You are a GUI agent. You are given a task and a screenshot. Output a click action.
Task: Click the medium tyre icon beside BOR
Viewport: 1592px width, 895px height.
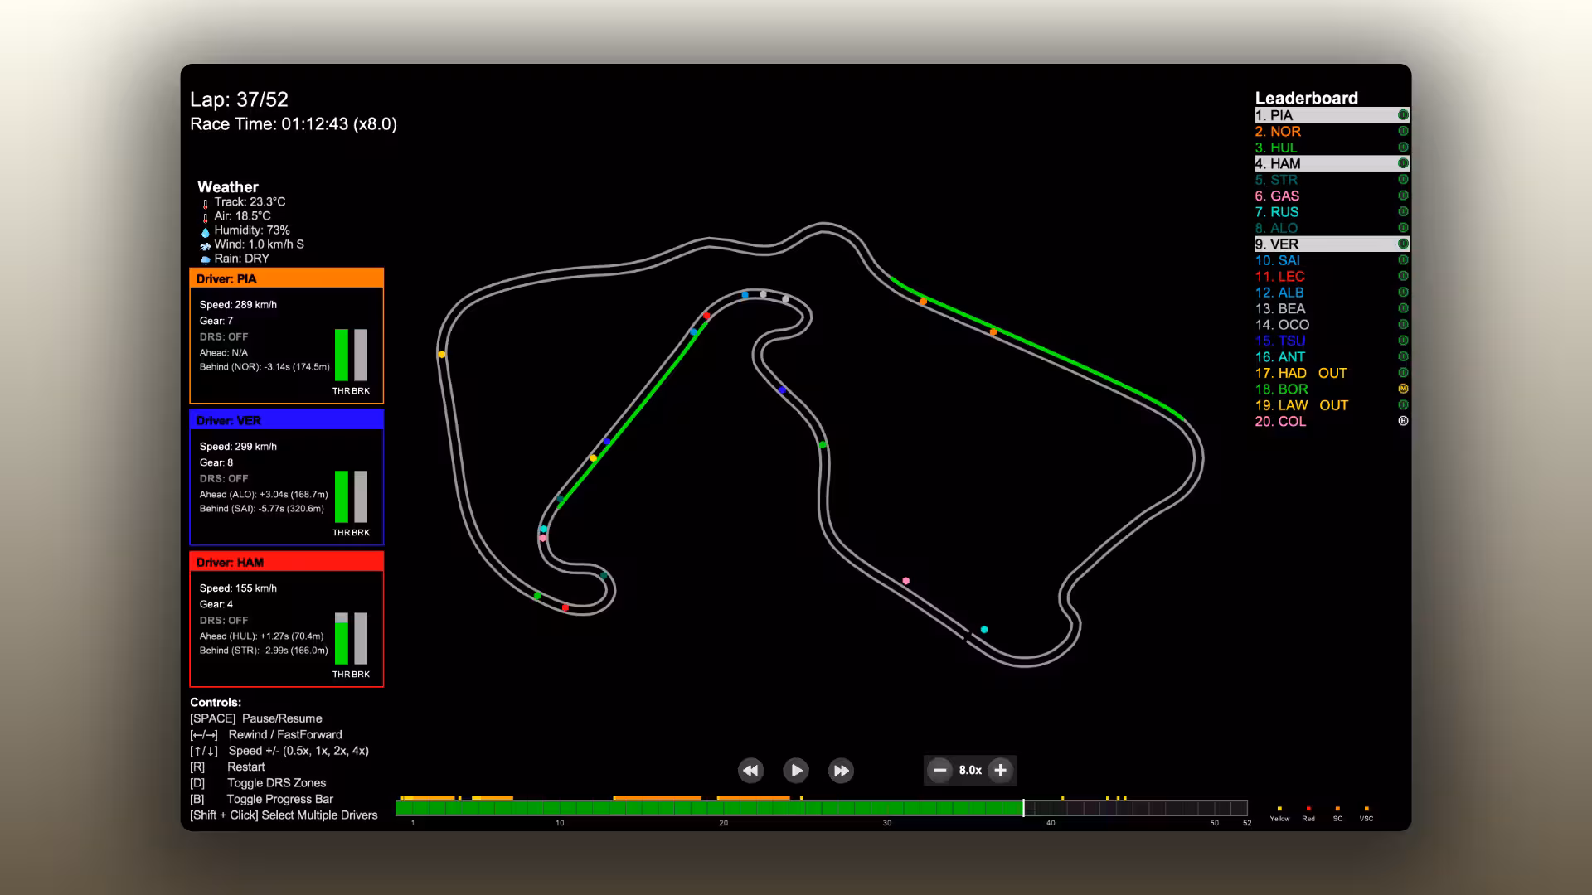[1403, 389]
